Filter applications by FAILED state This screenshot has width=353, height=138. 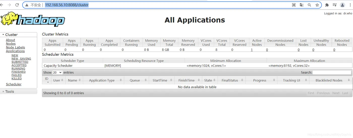[x=17, y=75]
